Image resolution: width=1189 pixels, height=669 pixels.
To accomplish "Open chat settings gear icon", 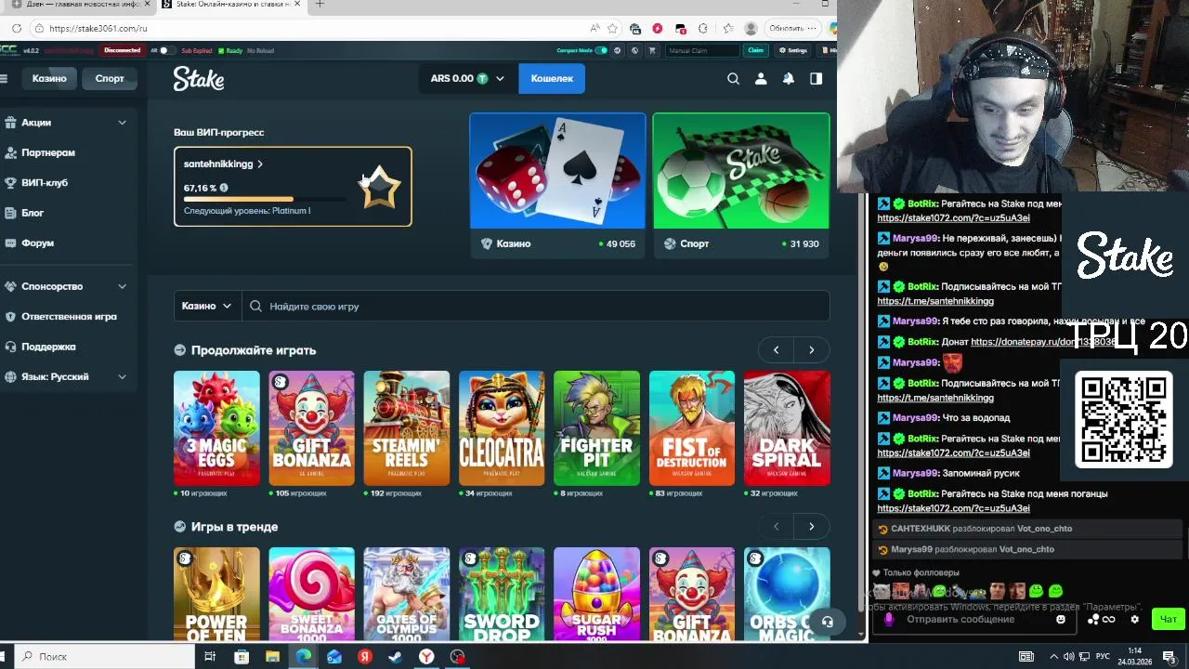I will click(1134, 620).
